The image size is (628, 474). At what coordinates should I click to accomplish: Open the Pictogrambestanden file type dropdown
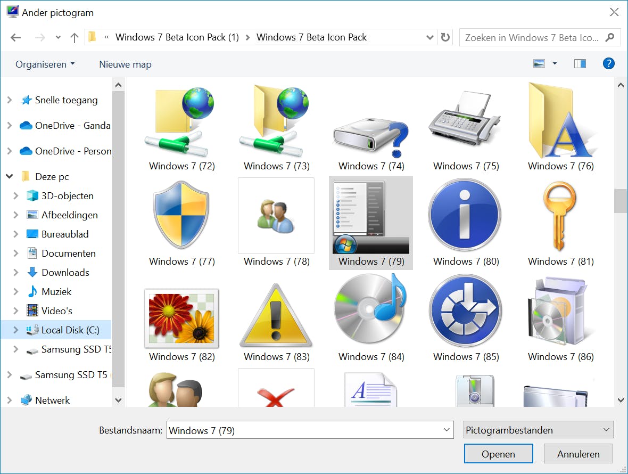pos(538,430)
